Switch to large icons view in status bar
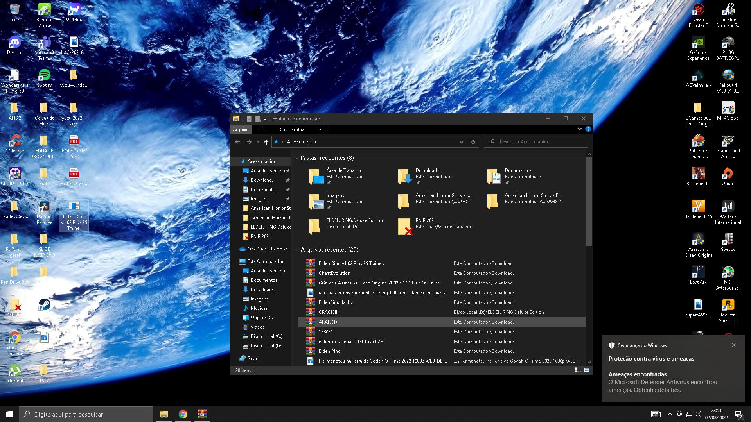The width and height of the screenshot is (751, 422). (x=586, y=370)
